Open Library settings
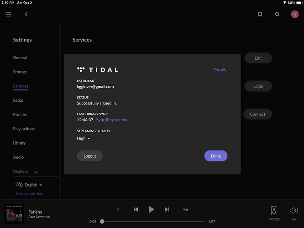The width and height of the screenshot is (304, 228). coord(19,143)
